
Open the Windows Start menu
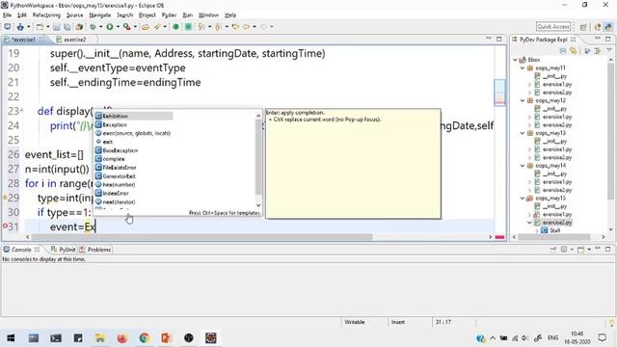tap(11, 338)
